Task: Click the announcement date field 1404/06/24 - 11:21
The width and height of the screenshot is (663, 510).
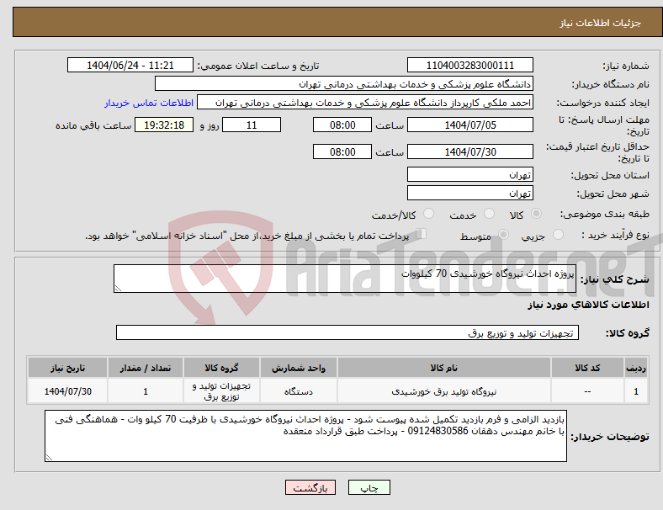Action: point(130,65)
